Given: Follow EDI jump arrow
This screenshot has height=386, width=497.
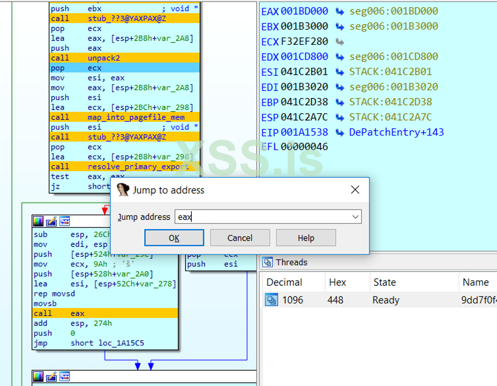Looking at the screenshot, I should pyautogui.click(x=340, y=87).
